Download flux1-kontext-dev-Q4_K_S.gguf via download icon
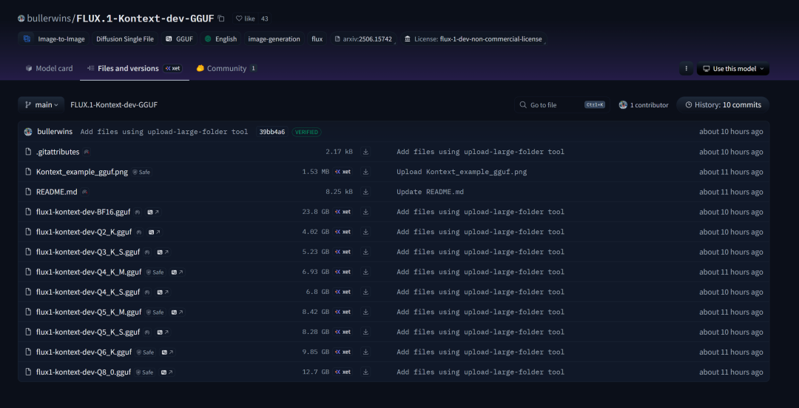 coord(365,292)
